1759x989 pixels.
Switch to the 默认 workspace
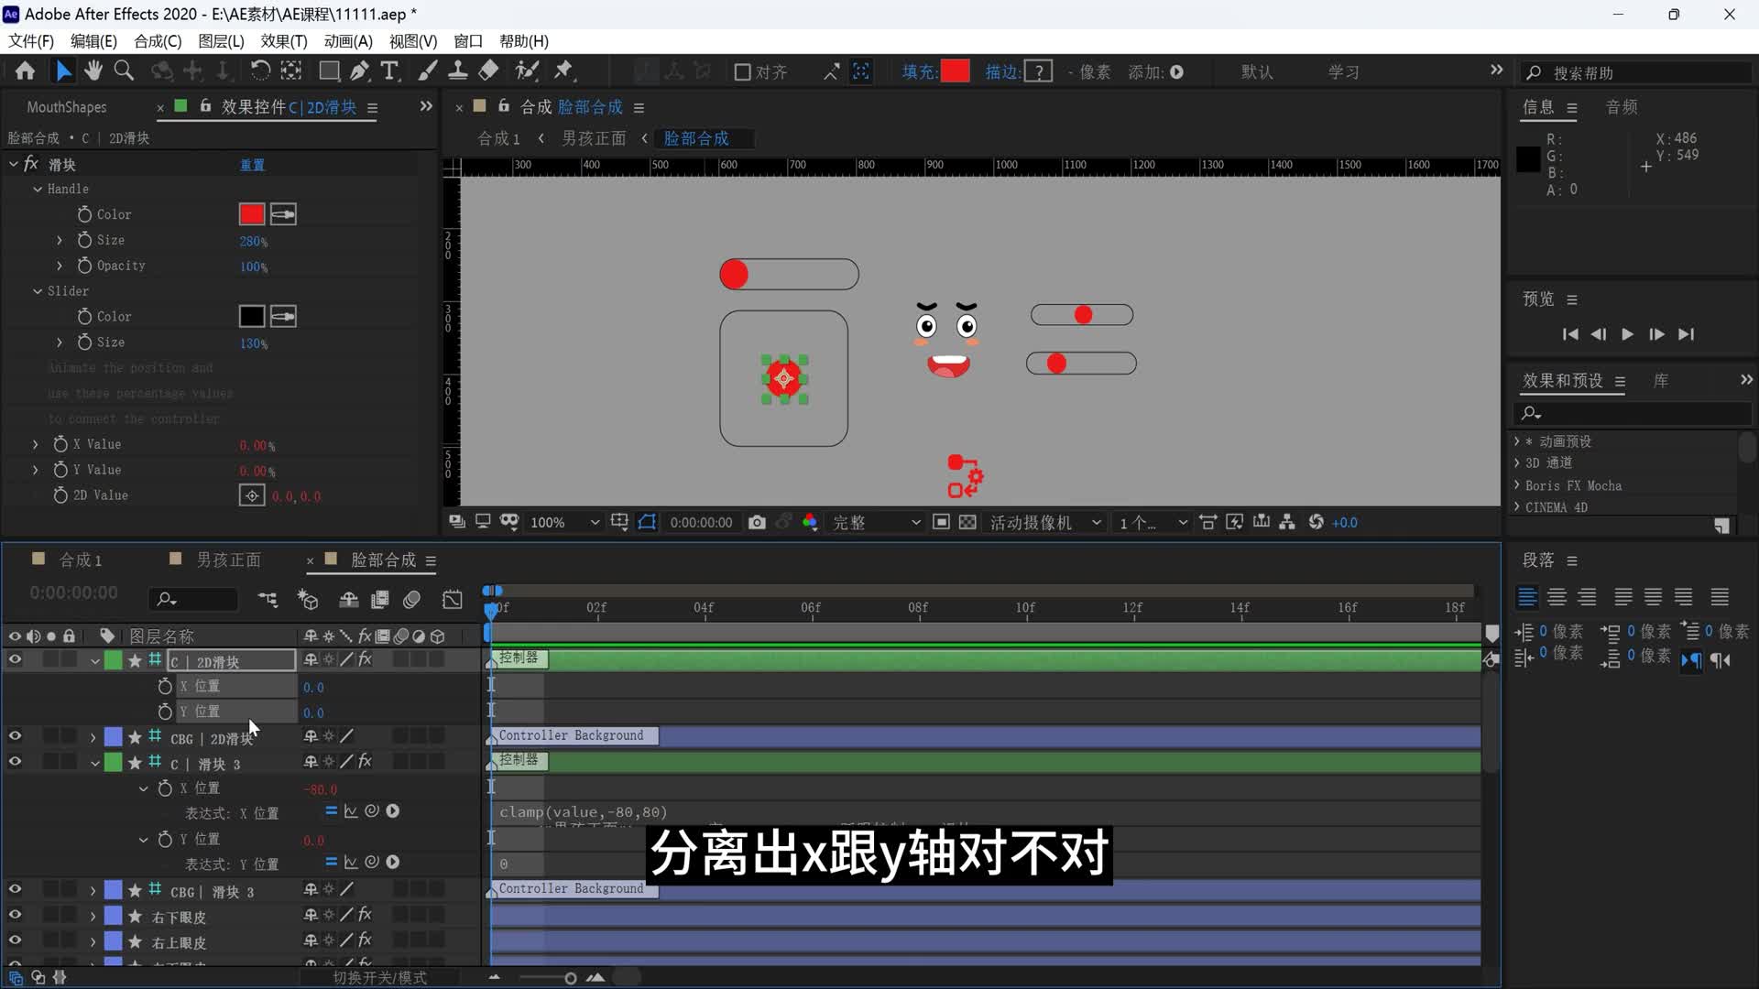(x=1257, y=71)
